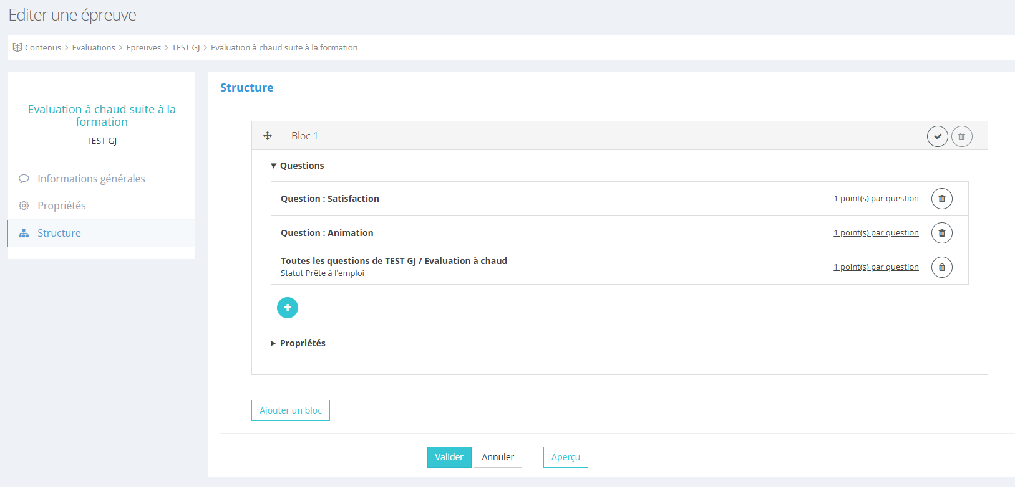Image resolution: width=1015 pixels, height=487 pixels.
Task: Remove the Animation question using its trash icon
Action: pyautogui.click(x=941, y=233)
